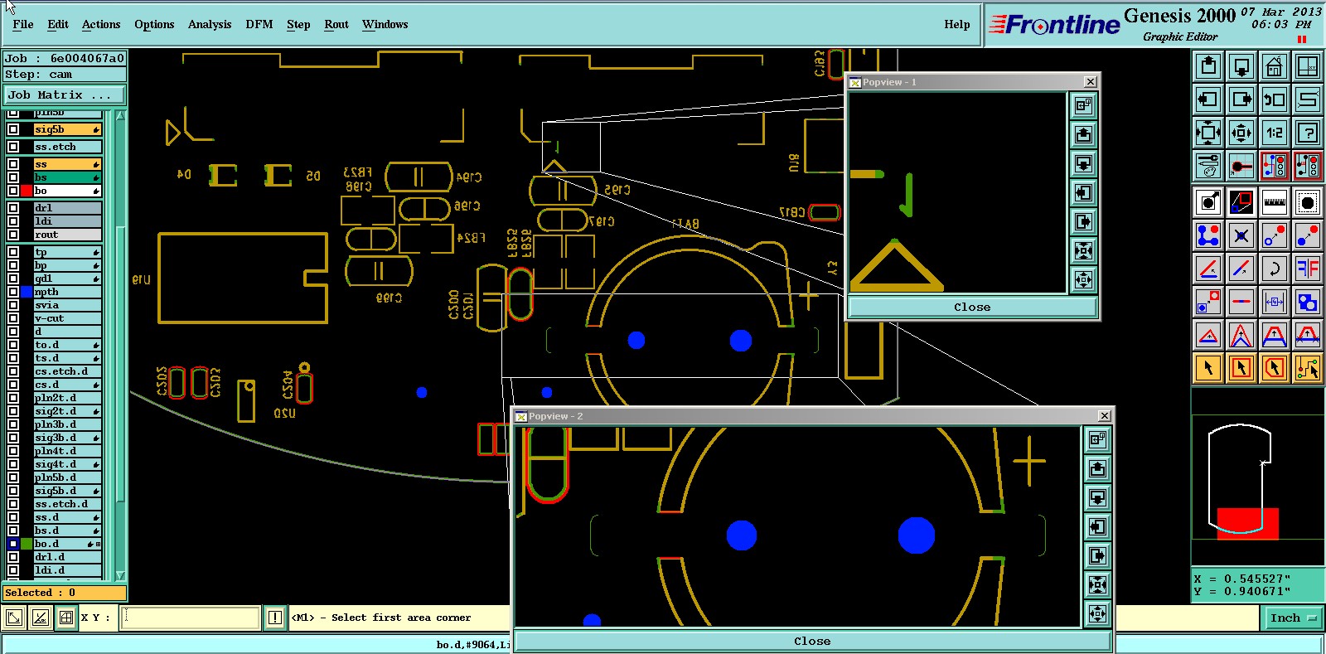
Task: Select the plain arrow selection tool
Action: pos(1208,367)
